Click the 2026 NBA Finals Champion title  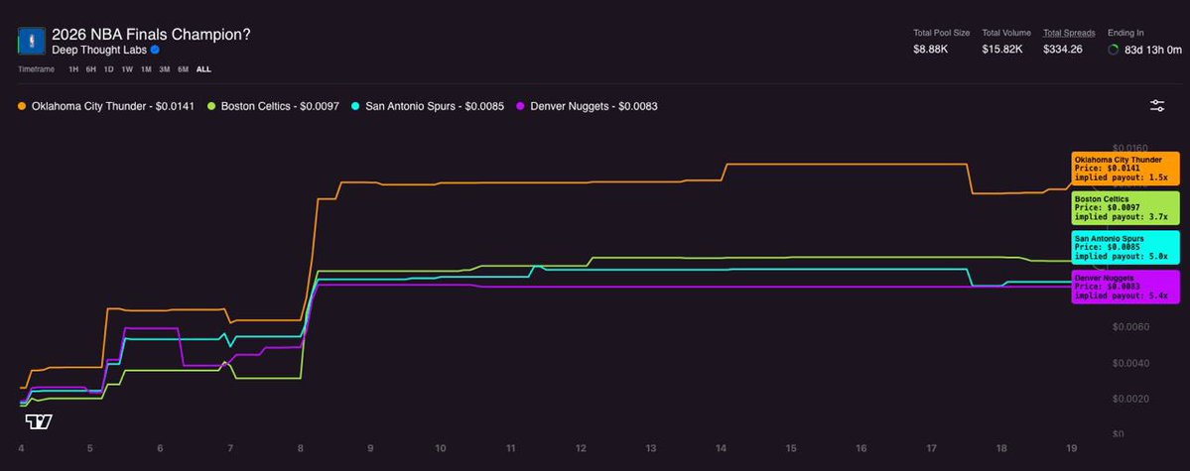coord(151,35)
